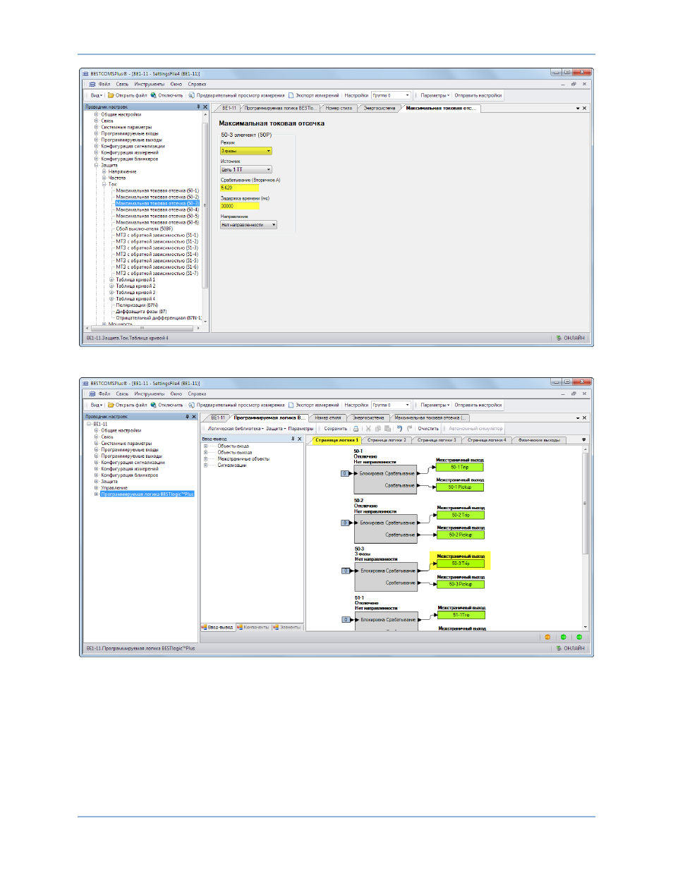Click orange status indicator icon in logic window
This screenshot has width=673, height=871.
click(547, 637)
